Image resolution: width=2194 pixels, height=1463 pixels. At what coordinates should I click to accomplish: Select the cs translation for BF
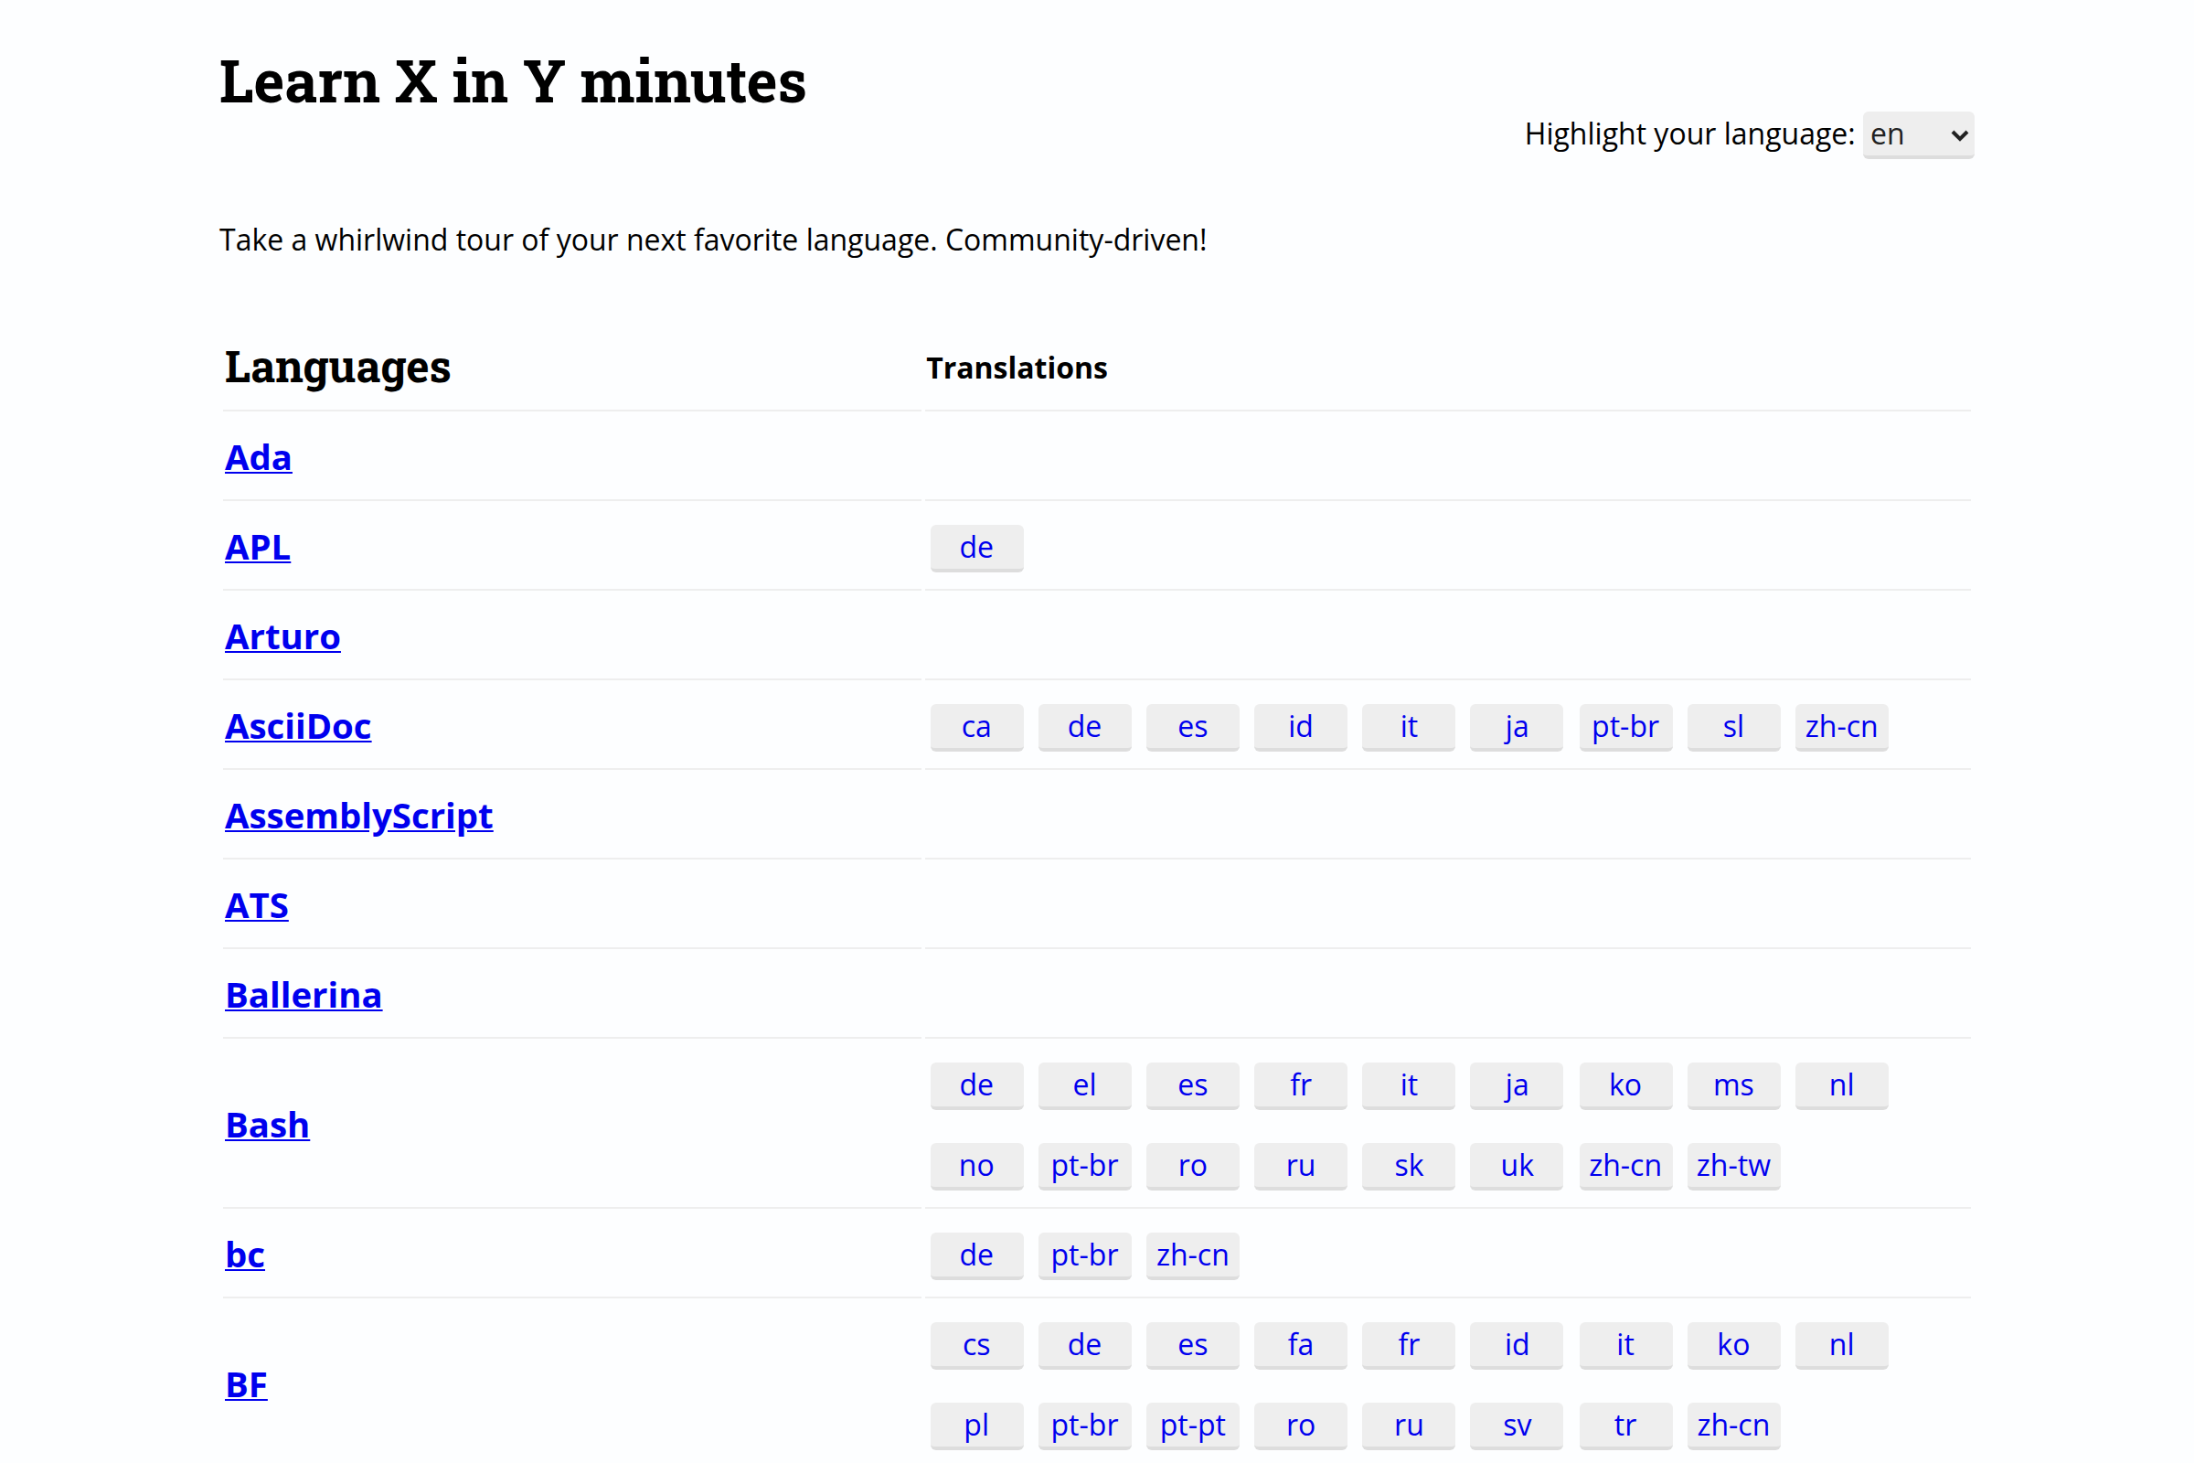tap(976, 1344)
